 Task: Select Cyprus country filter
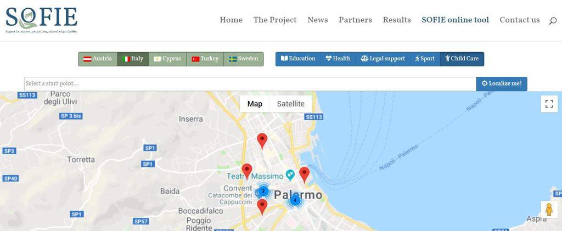pyautogui.click(x=167, y=59)
